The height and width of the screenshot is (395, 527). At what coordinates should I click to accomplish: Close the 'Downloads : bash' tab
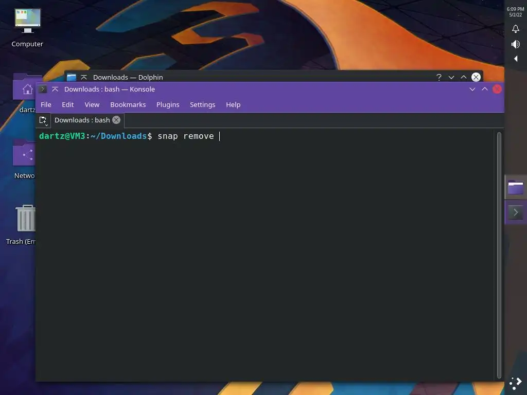point(116,120)
